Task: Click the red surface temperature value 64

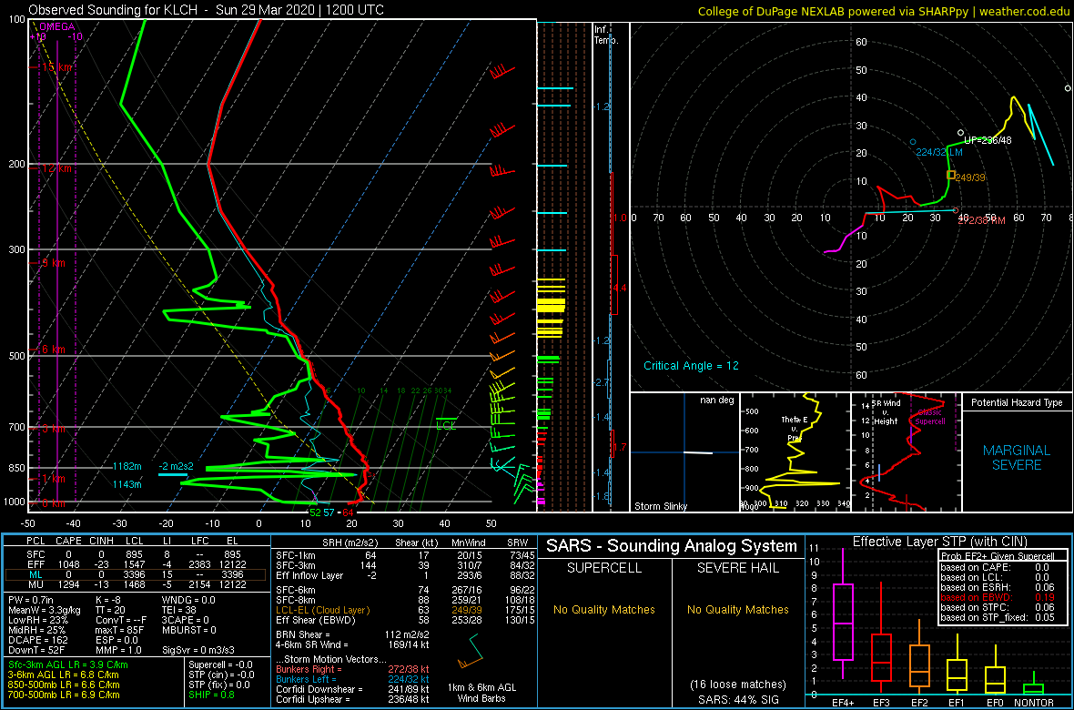Action: coord(348,512)
